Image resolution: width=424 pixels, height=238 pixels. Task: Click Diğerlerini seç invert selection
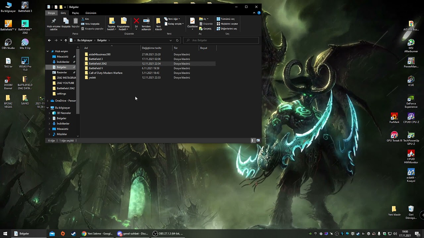click(227, 29)
